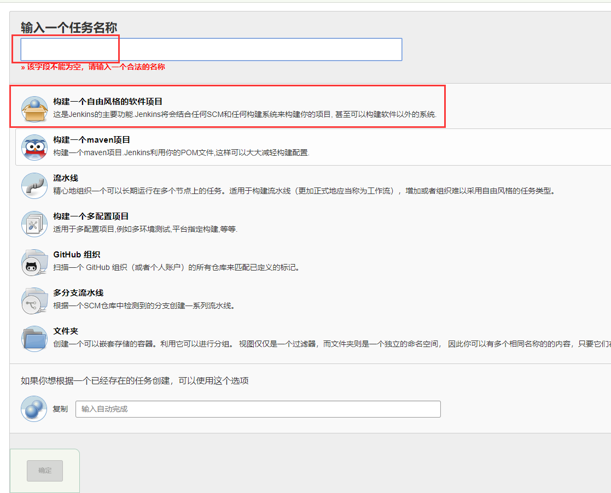The image size is (611, 493).
Task: Click the 适用于多配置项目 description text
Action: pos(146,229)
